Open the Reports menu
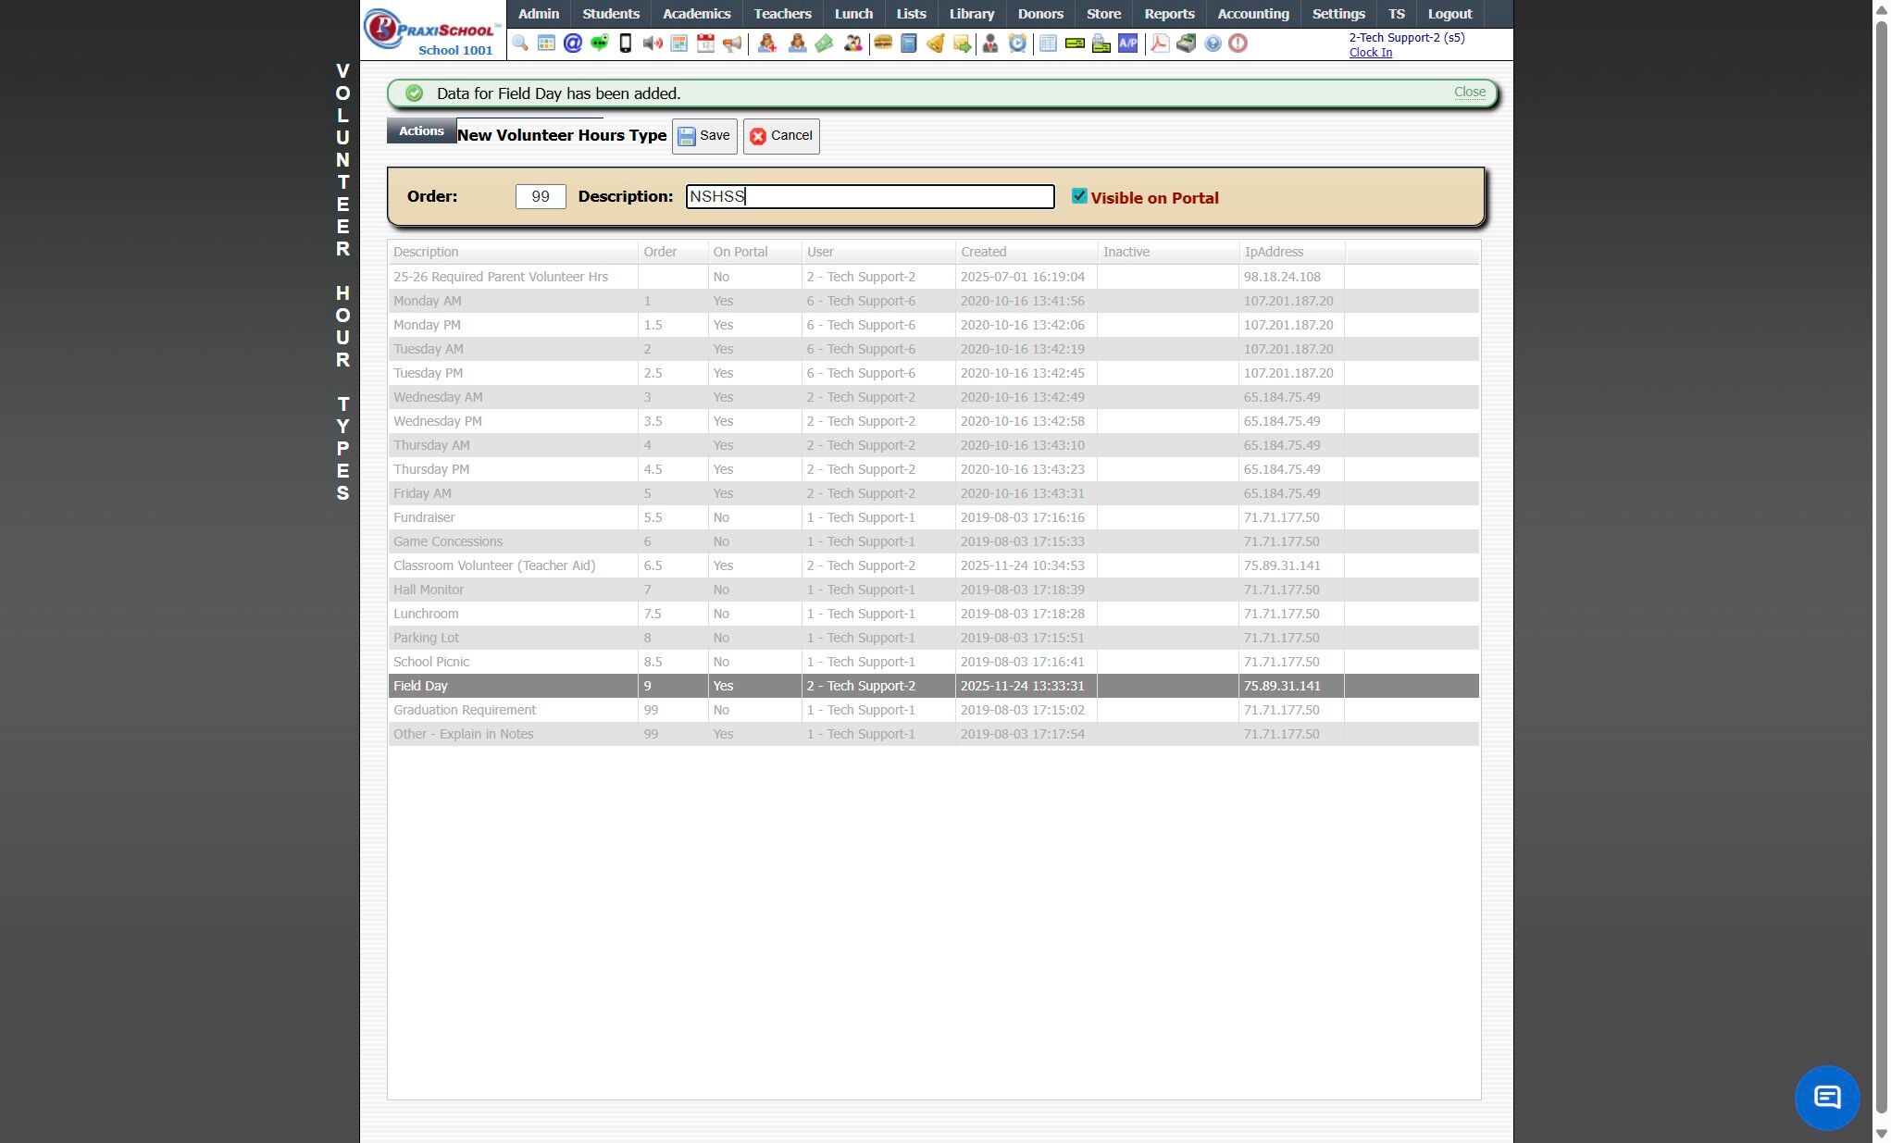This screenshot has width=1891, height=1143. (1169, 14)
